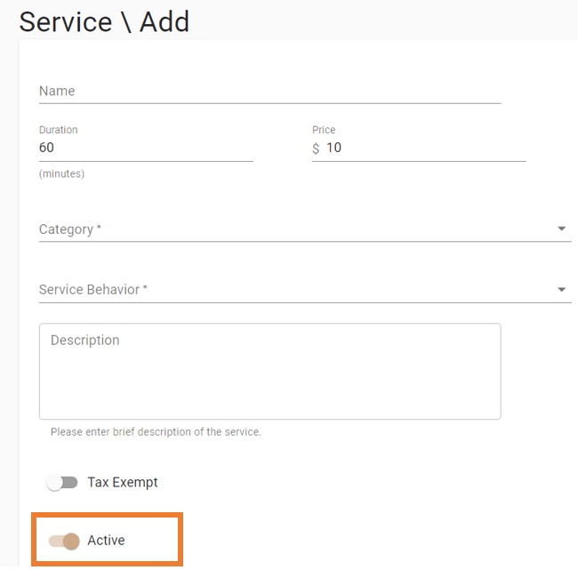The image size is (578, 570).
Task: Click the Duration field label
Action: pyautogui.click(x=58, y=130)
